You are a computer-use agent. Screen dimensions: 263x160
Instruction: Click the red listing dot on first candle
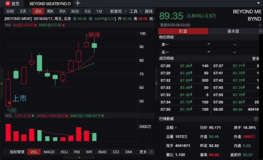pos(9,103)
